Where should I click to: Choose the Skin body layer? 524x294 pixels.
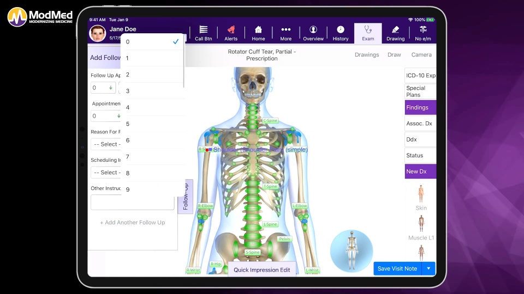pyautogui.click(x=421, y=198)
